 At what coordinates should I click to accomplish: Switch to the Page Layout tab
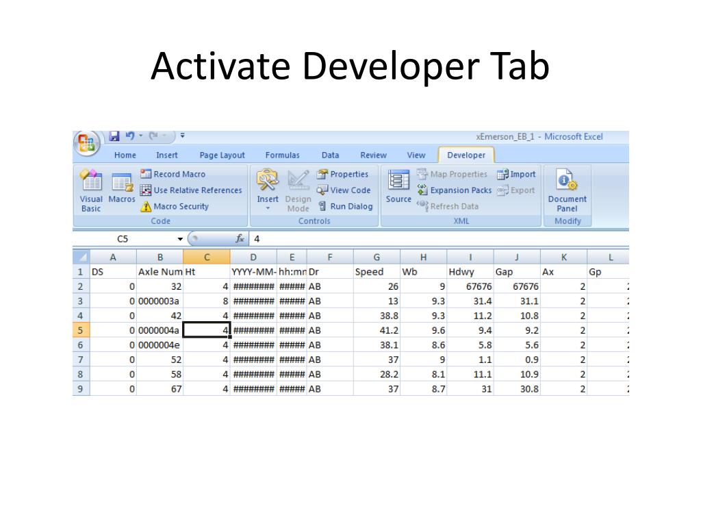click(x=222, y=155)
